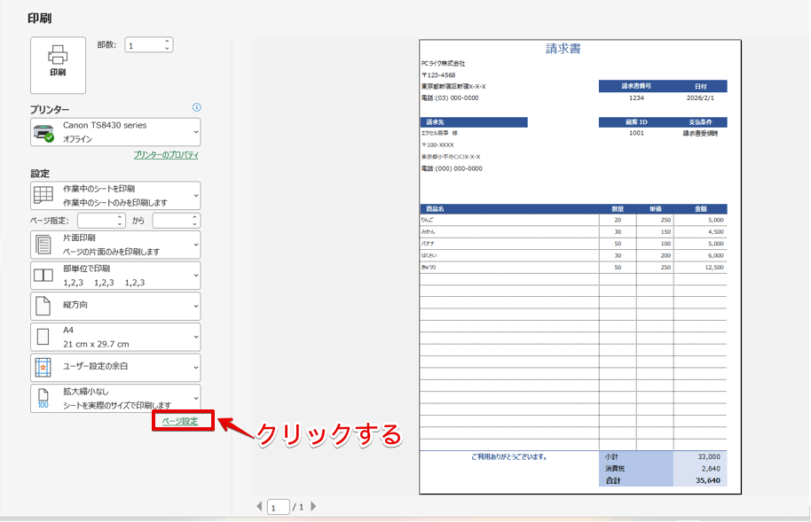811x522 pixels.
Task: Click the Canon printer status icon
Action: (42, 131)
